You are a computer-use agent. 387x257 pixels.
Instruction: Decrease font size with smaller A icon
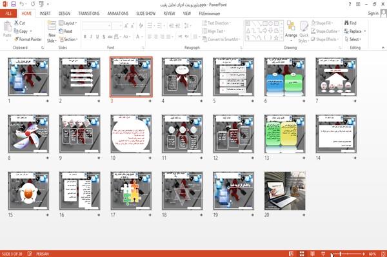point(132,26)
